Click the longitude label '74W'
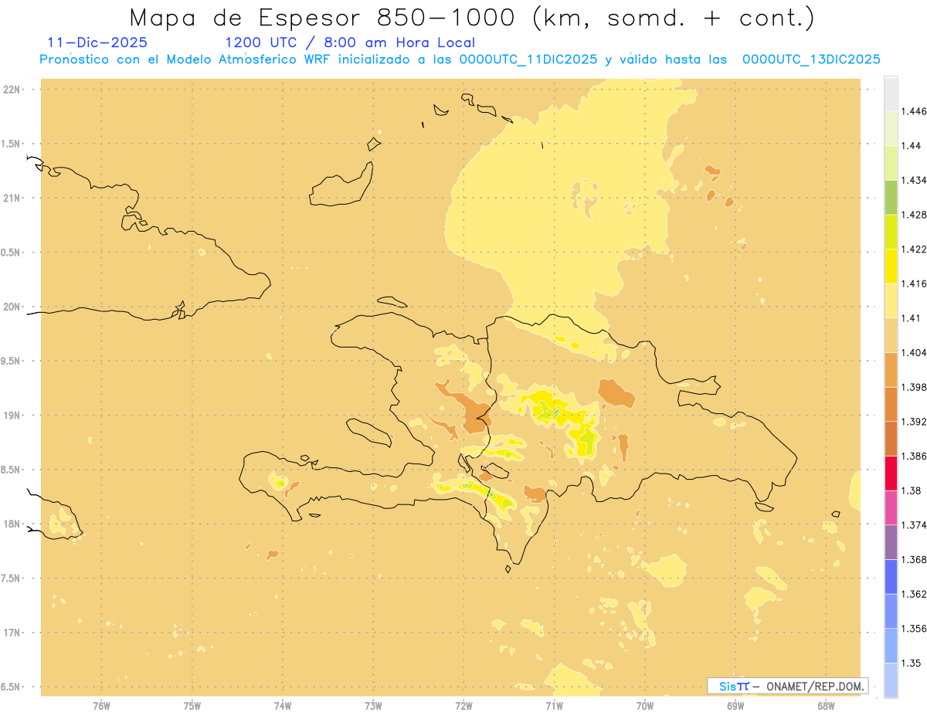 tap(283, 705)
